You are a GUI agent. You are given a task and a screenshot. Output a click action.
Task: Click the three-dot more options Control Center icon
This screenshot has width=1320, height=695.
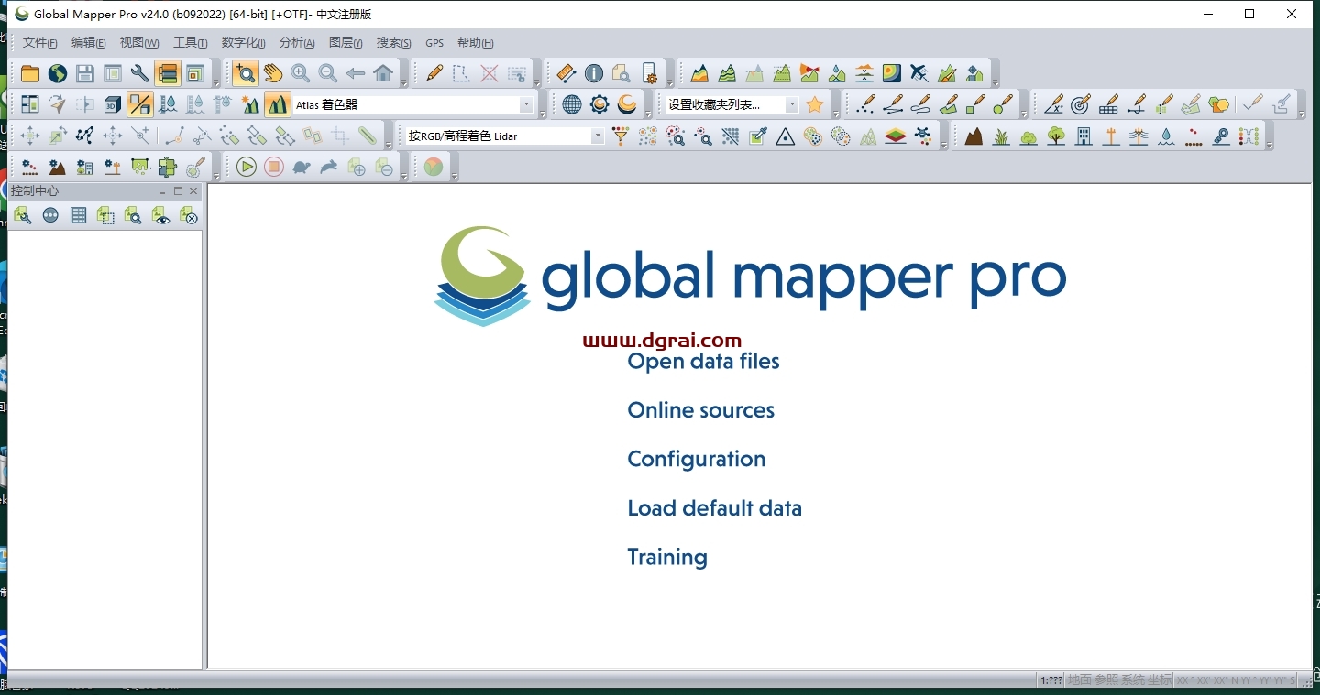pyautogui.click(x=50, y=215)
